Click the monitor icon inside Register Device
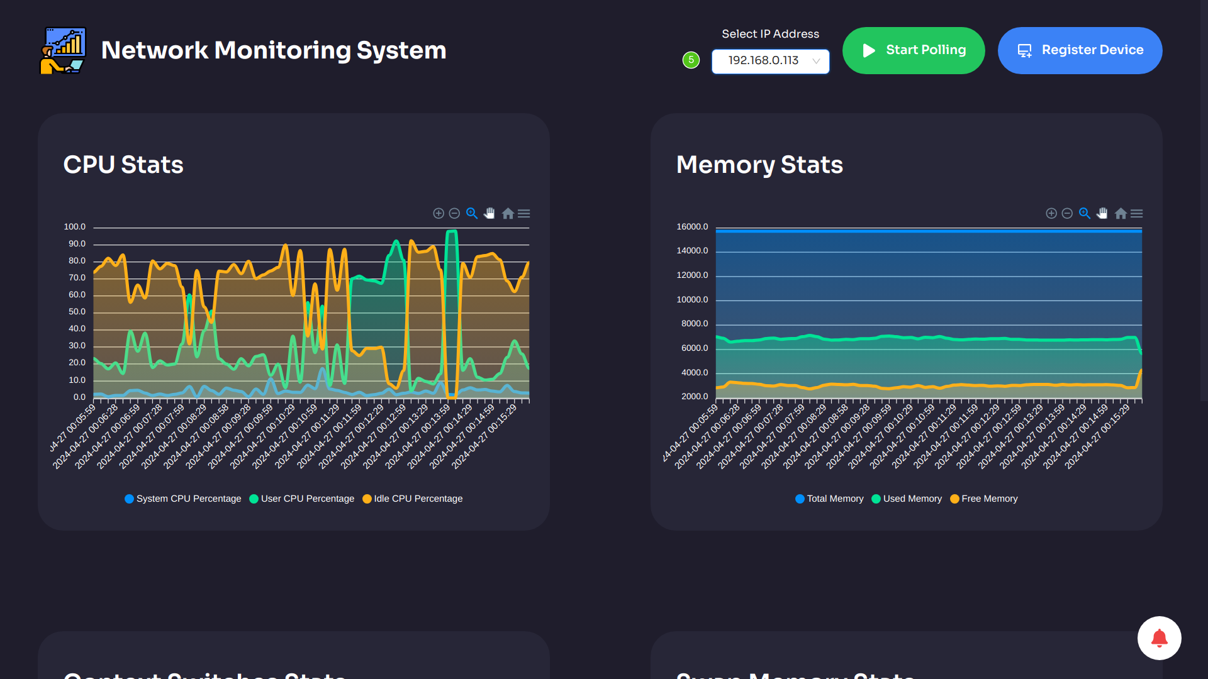Image resolution: width=1208 pixels, height=679 pixels. click(x=1025, y=50)
